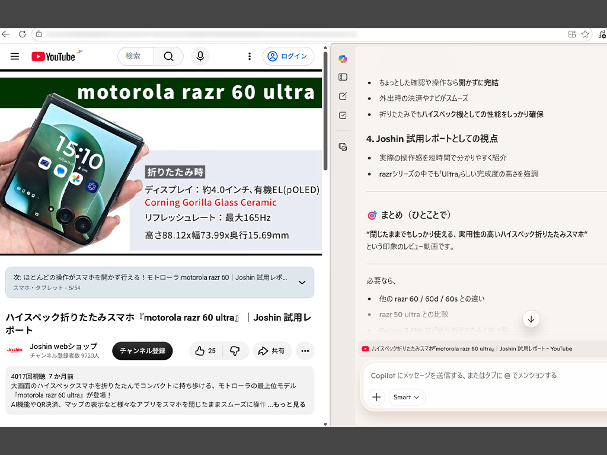Click the まとめ（ひとことで） heading
Screen dimensions: 607x455
pos(410,214)
